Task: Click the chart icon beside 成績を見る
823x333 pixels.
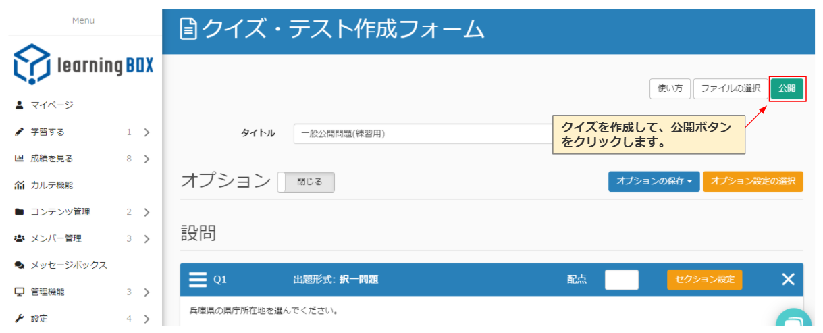Action: click(19, 159)
